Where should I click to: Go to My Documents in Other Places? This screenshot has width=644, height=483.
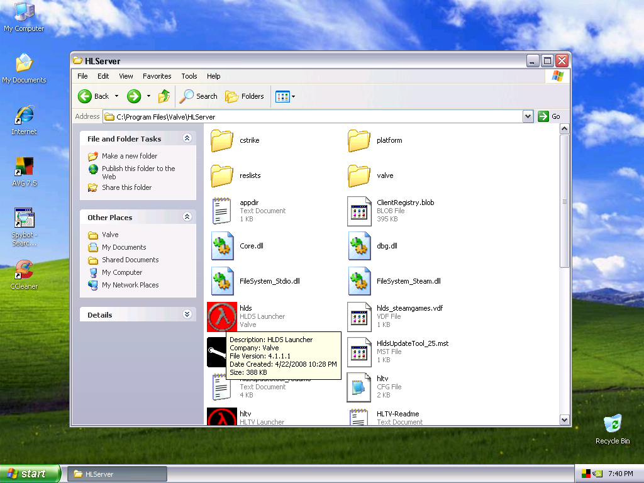pos(124,247)
